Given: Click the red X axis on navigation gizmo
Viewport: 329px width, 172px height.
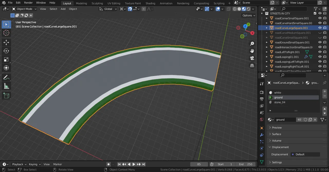Looking at the screenshot, I should pyautogui.click(x=252, y=33).
